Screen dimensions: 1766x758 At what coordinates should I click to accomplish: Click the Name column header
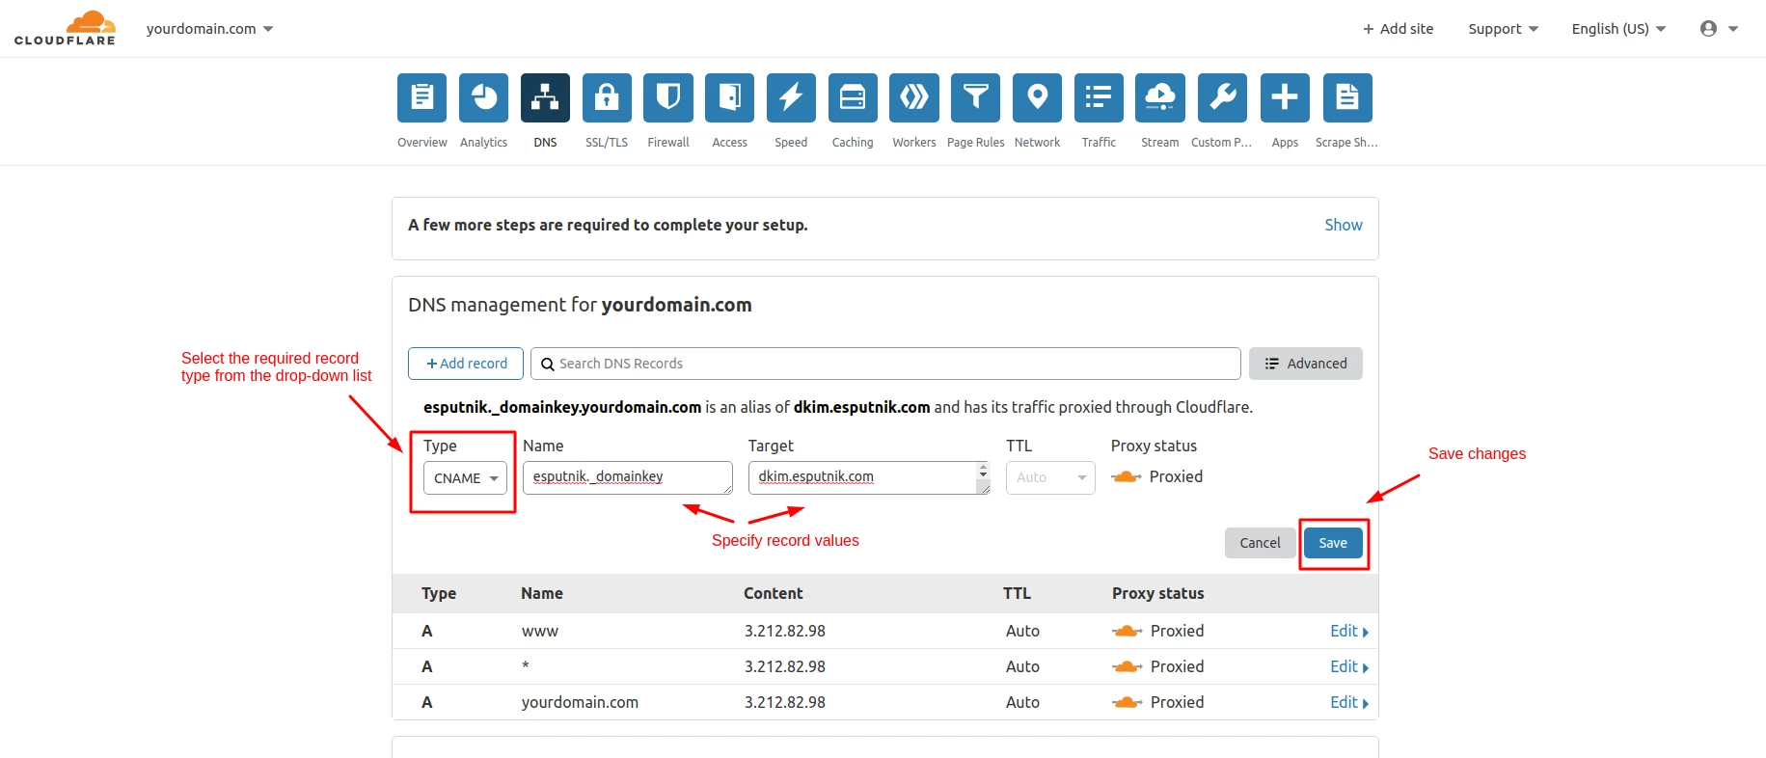542,593
